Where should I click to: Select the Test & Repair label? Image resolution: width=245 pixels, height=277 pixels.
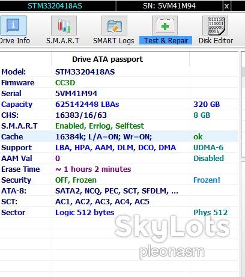[x=166, y=41]
